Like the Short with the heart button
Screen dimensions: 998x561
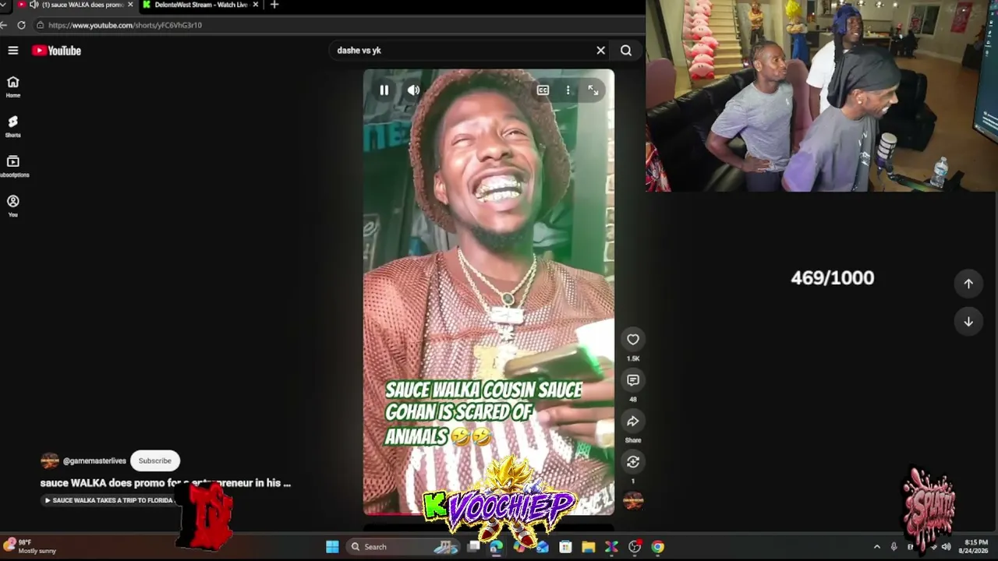(633, 340)
